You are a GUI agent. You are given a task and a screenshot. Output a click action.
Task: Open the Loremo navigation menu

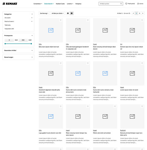click(x=70, y=4)
